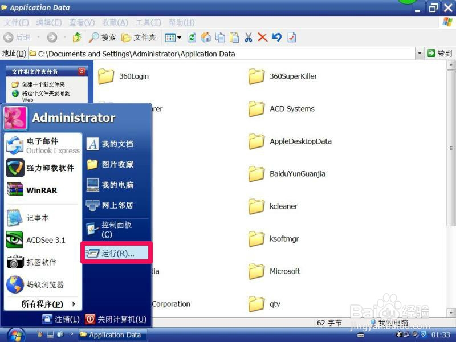Click the Administrator user picture
Image resolution: width=456 pixels, height=342 pixels.
coord(15,118)
